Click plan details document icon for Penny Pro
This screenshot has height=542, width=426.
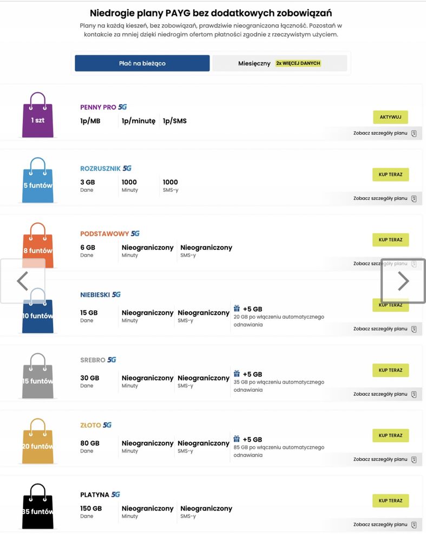414,133
